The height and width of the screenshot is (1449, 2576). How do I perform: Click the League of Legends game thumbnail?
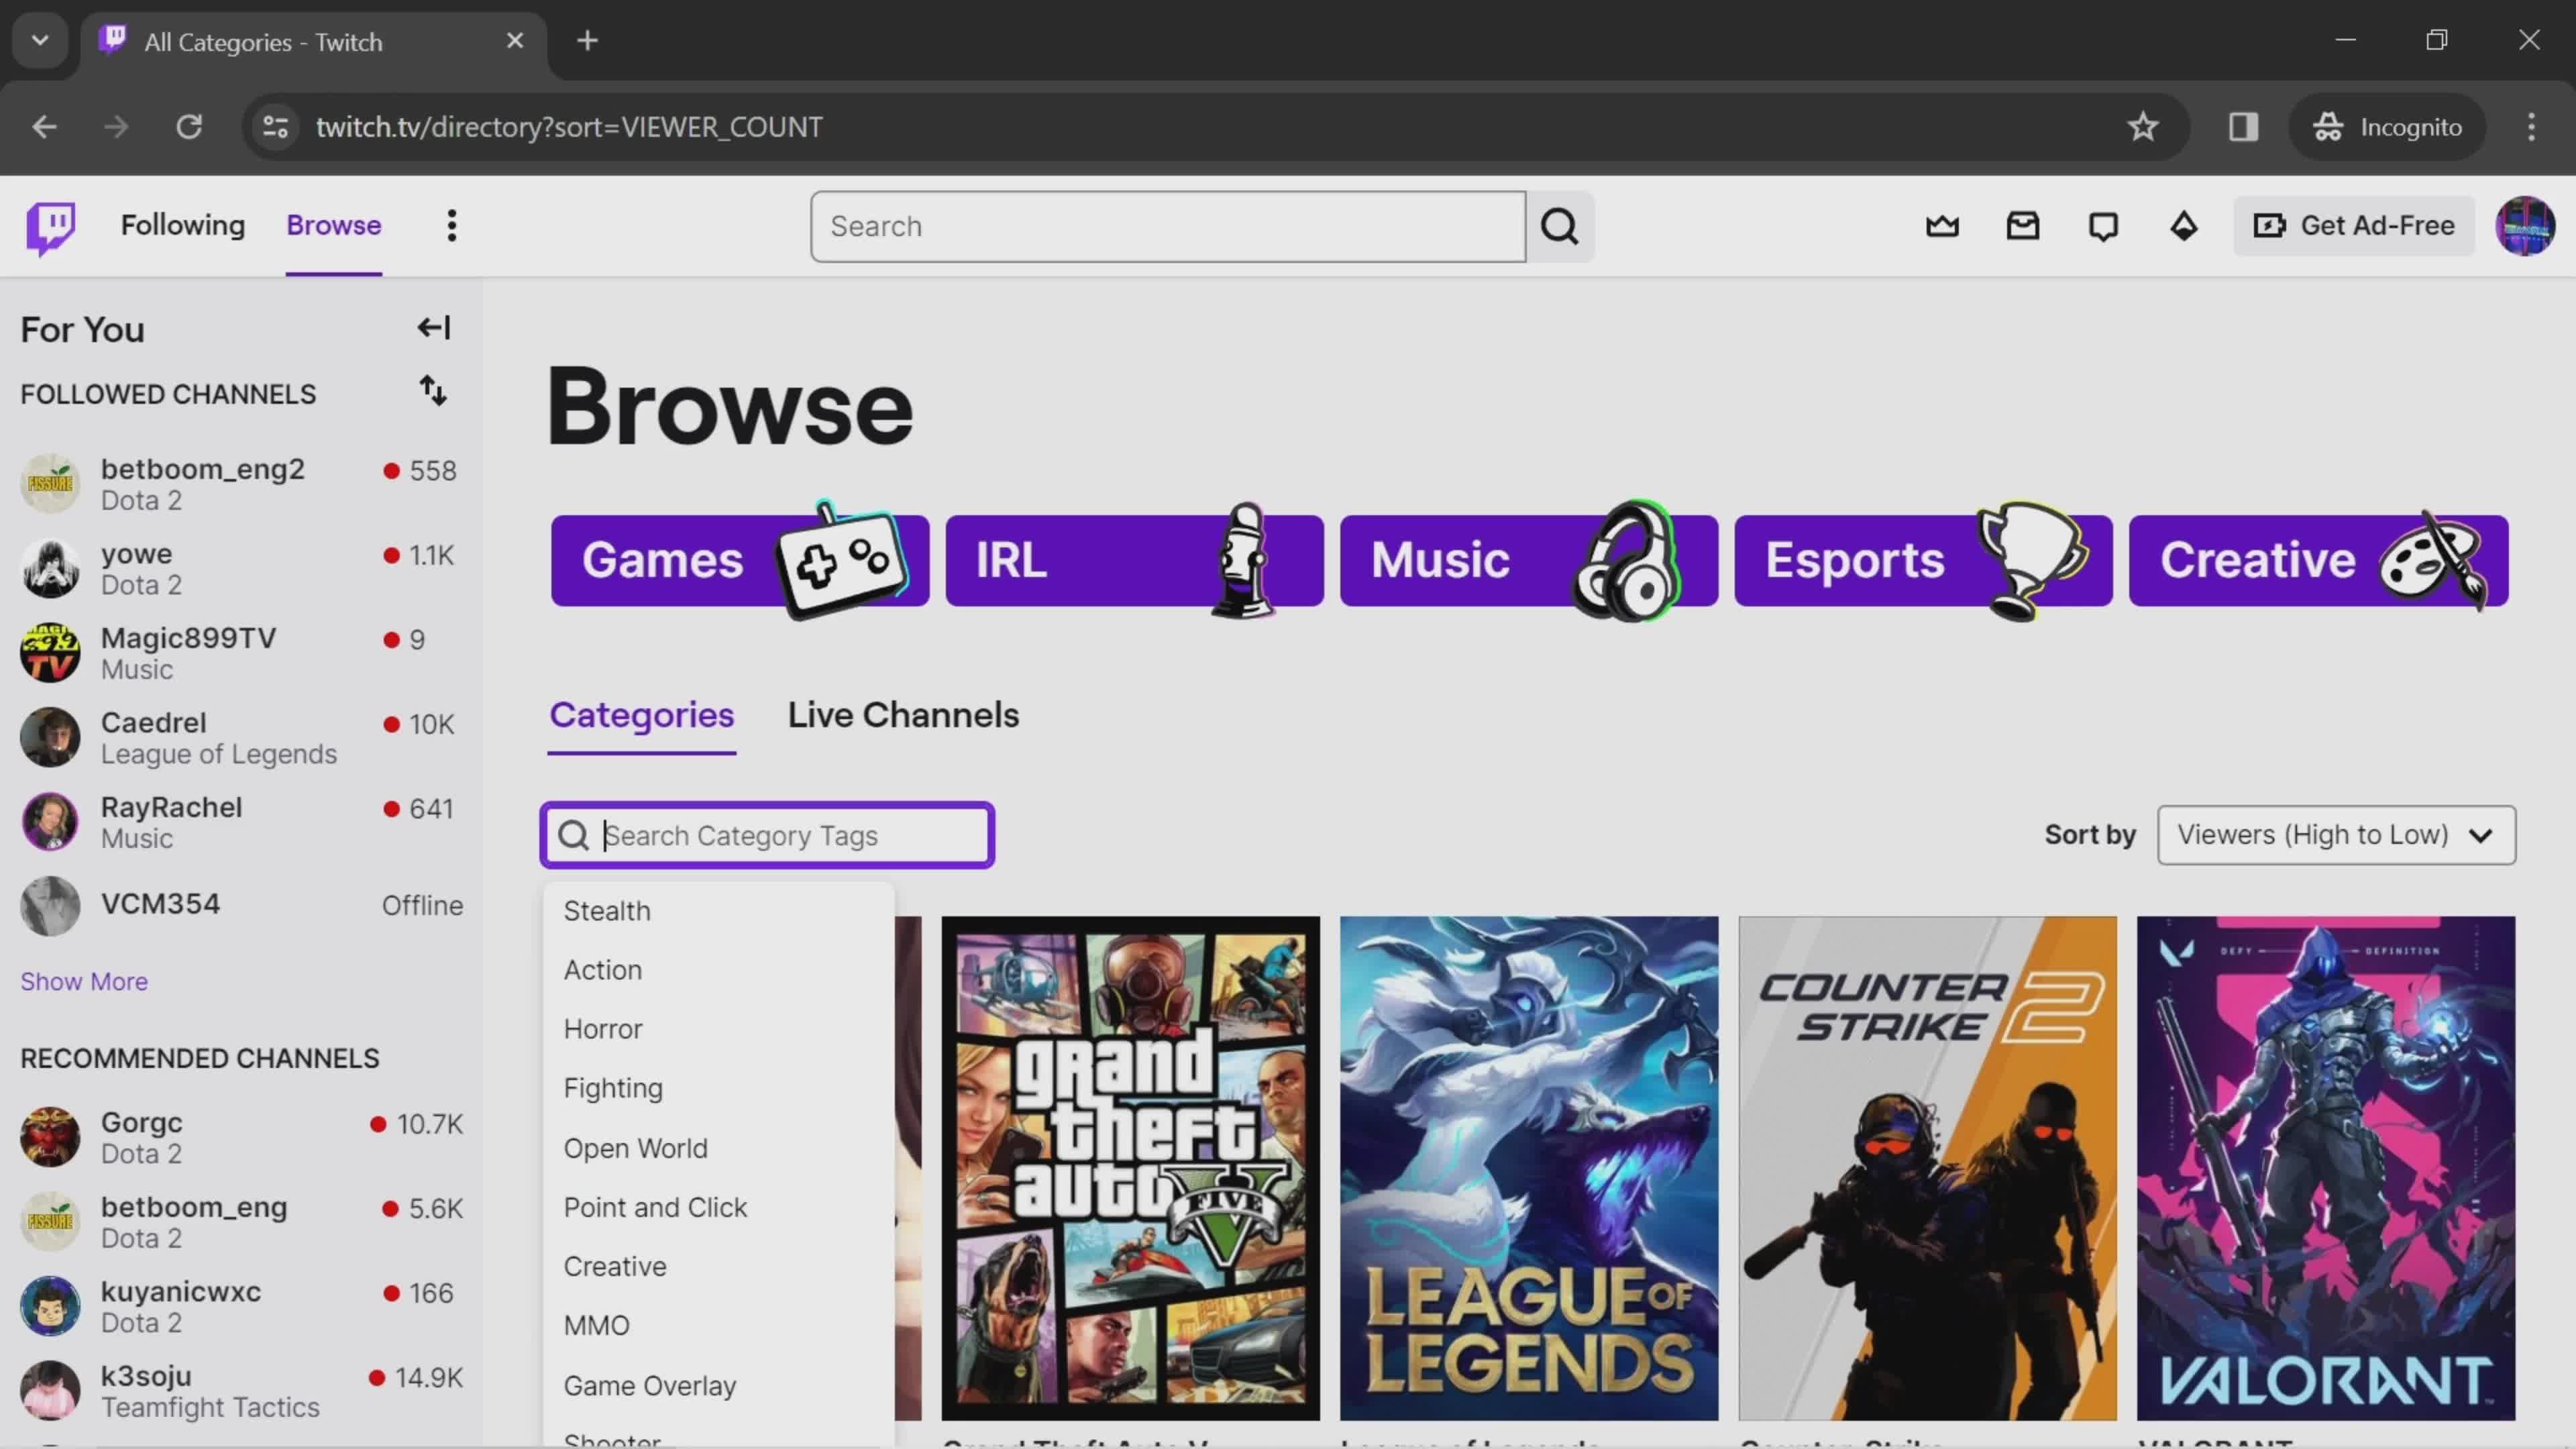[x=1529, y=1168]
